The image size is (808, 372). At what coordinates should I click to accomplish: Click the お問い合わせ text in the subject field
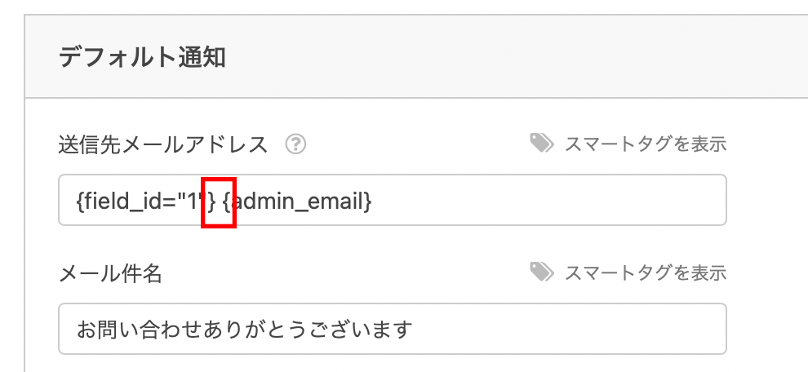[x=131, y=330]
